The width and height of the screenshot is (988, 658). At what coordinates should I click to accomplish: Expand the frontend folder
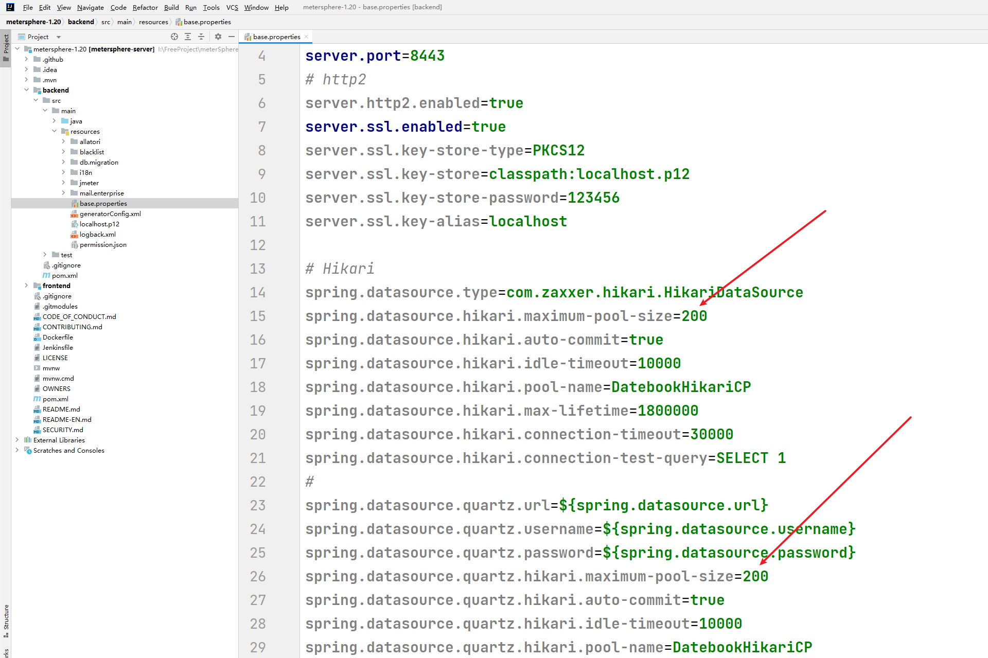[x=26, y=286]
